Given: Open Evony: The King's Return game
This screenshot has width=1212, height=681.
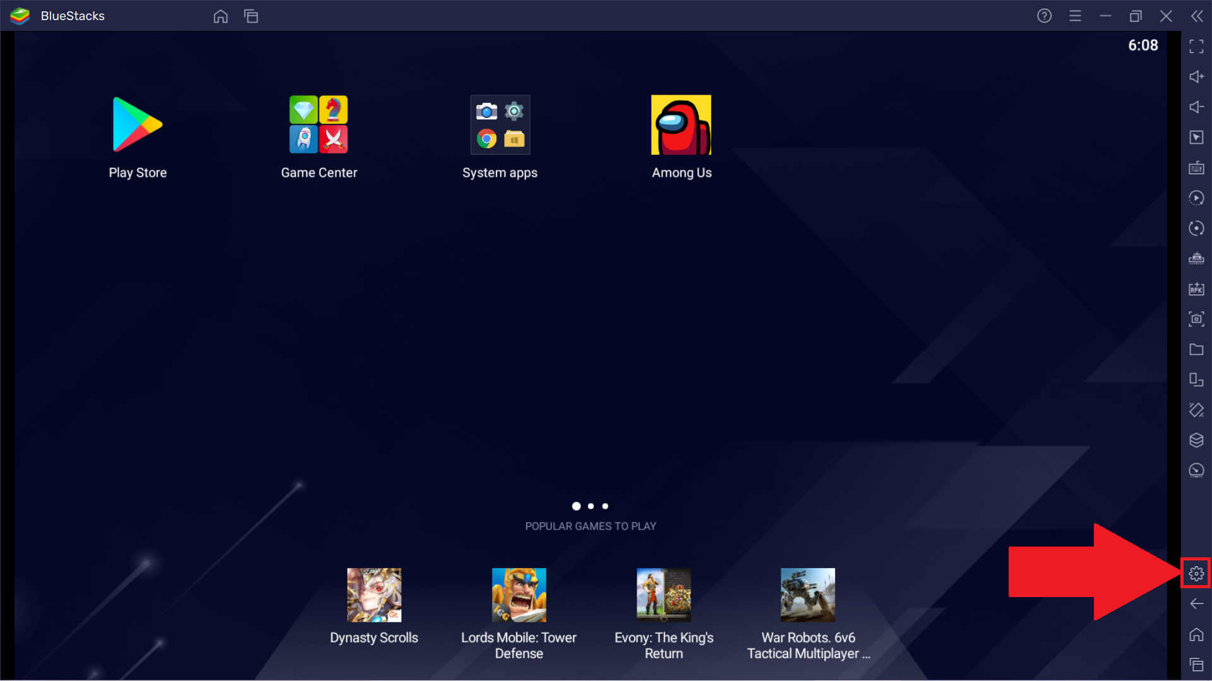Looking at the screenshot, I should (663, 595).
